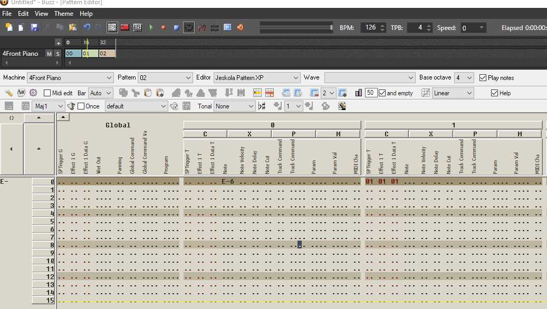Click the wrench icon in editor toolbar
Image resolution: width=547 pixels, height=309 pixels.
pyautogui.click(x=9, y=93)
